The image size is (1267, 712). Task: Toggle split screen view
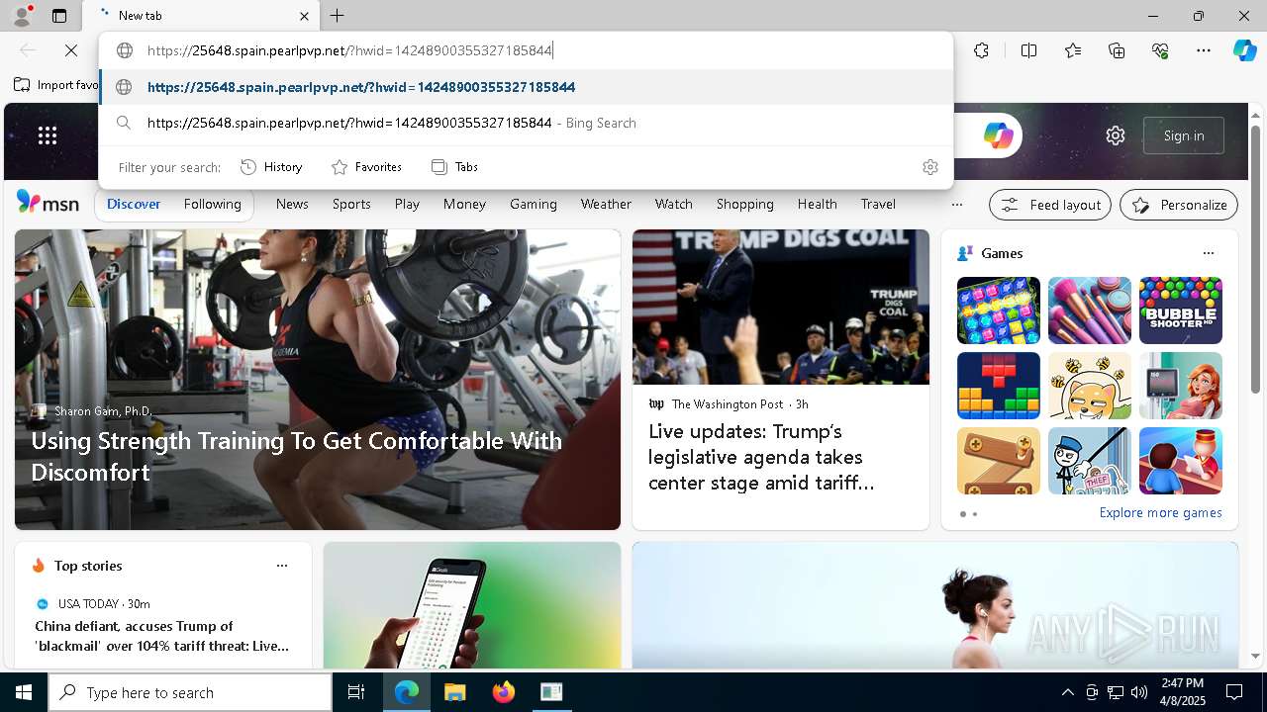click(x=1028, y=50)
